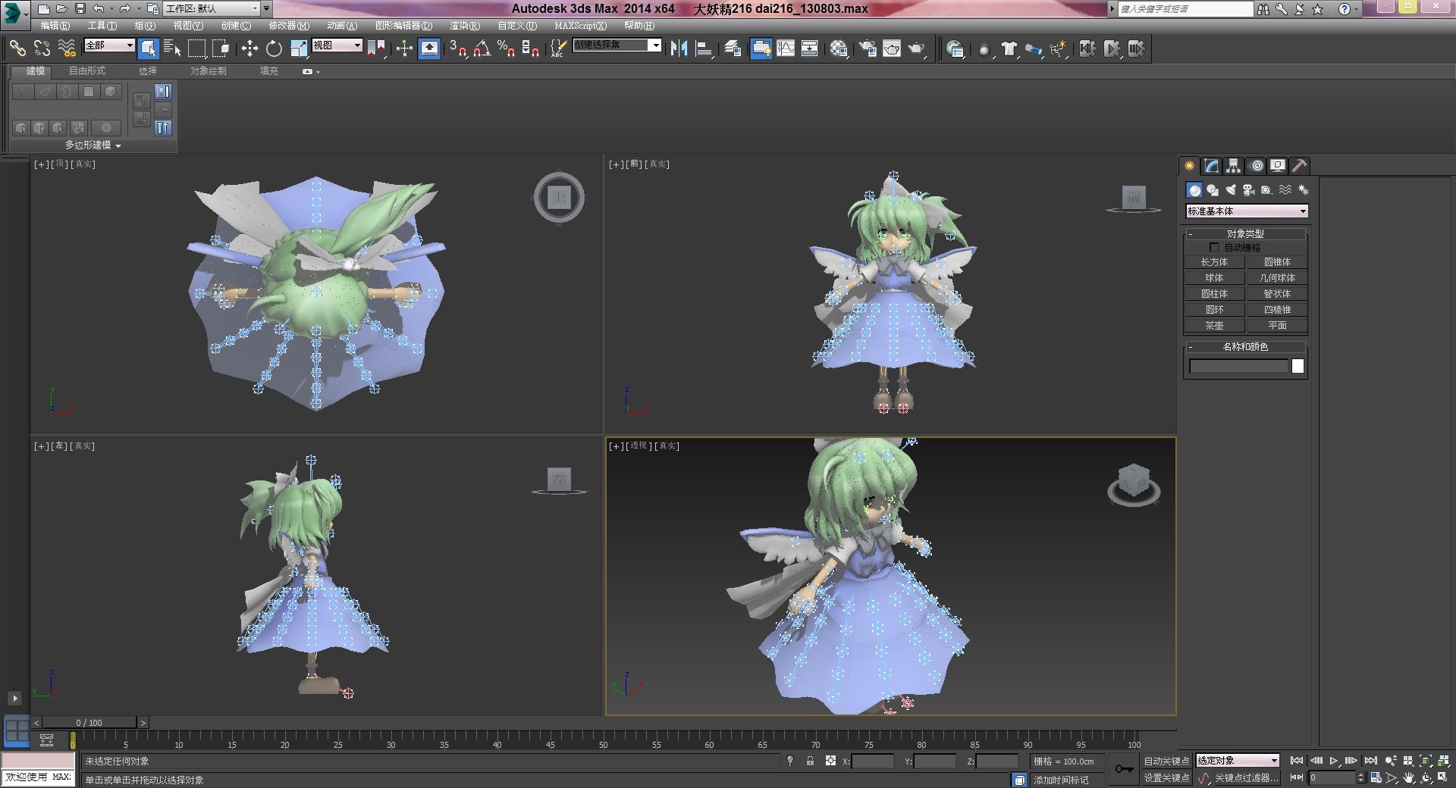Viewport: 1456px width, 788px height.
Task: Open the 渲染(R) menu
Action: coord(465,26)
